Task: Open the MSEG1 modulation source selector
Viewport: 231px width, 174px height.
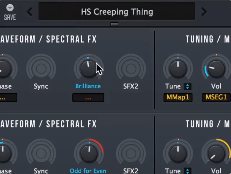Action: [216, 98]
